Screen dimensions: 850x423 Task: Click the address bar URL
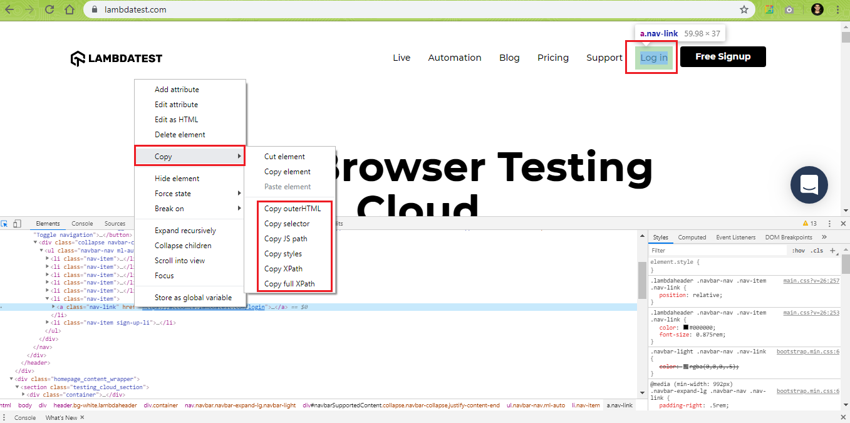135,9
